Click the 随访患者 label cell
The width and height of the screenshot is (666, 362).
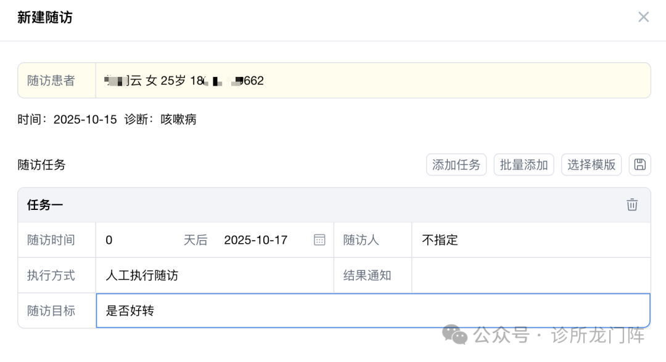pyautogui.click(x=51, y=81)
